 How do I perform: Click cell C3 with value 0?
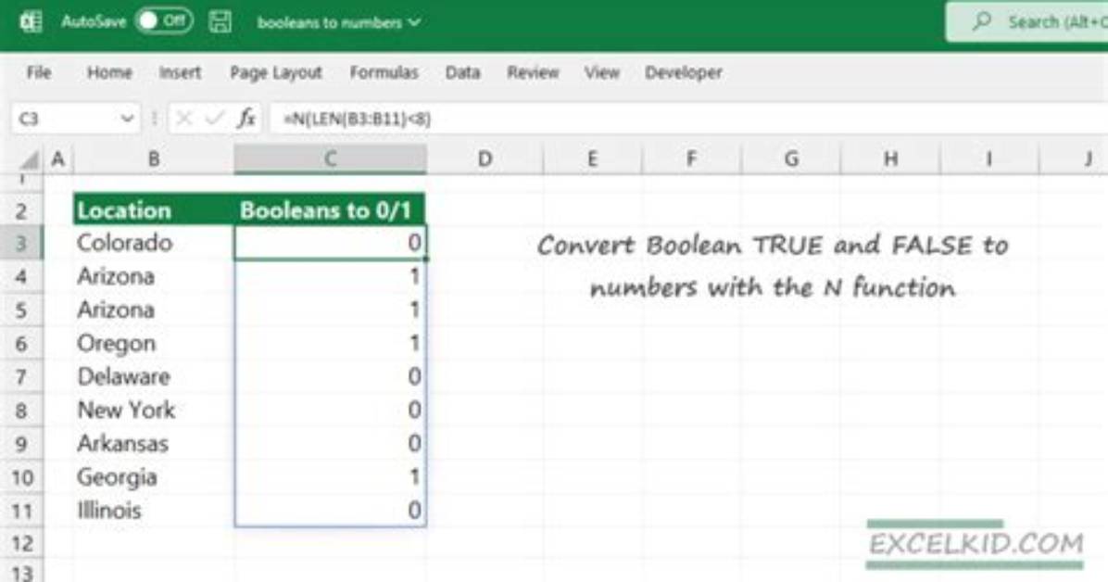point(330,243)
